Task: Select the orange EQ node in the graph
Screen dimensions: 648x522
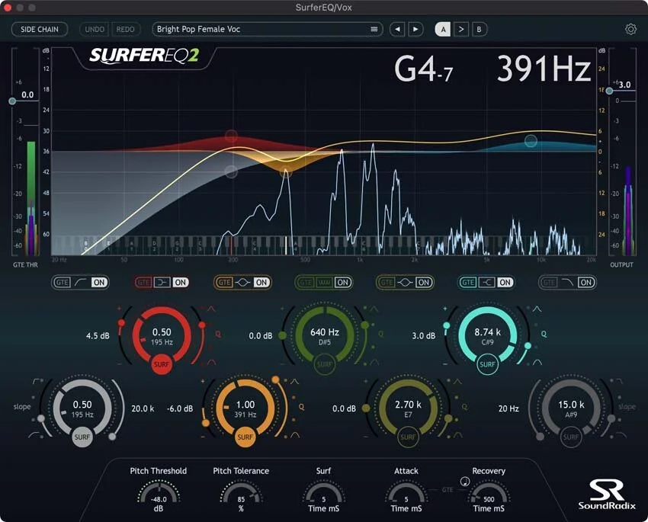Action: [x=286, y=172]
